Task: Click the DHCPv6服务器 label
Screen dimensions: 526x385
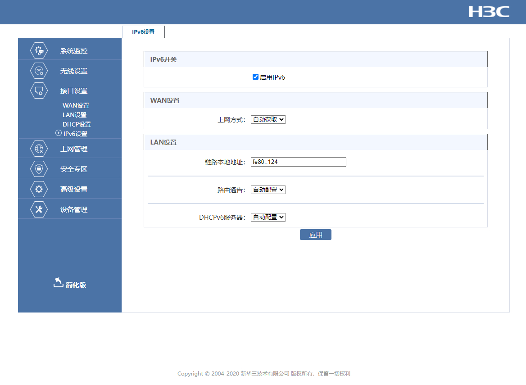Action: point(222,217)
